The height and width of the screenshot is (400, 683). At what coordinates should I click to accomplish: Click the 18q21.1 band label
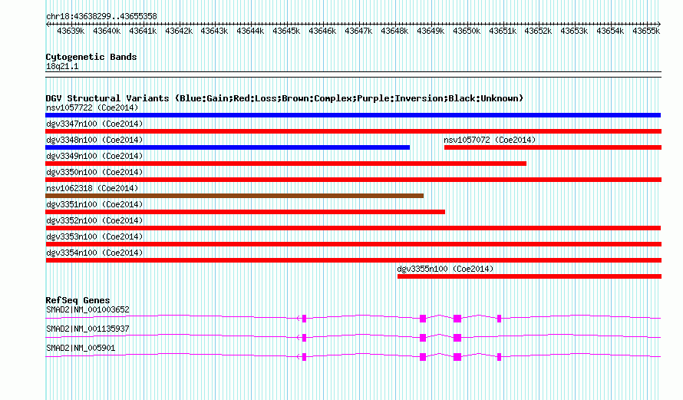click(62, 67)
